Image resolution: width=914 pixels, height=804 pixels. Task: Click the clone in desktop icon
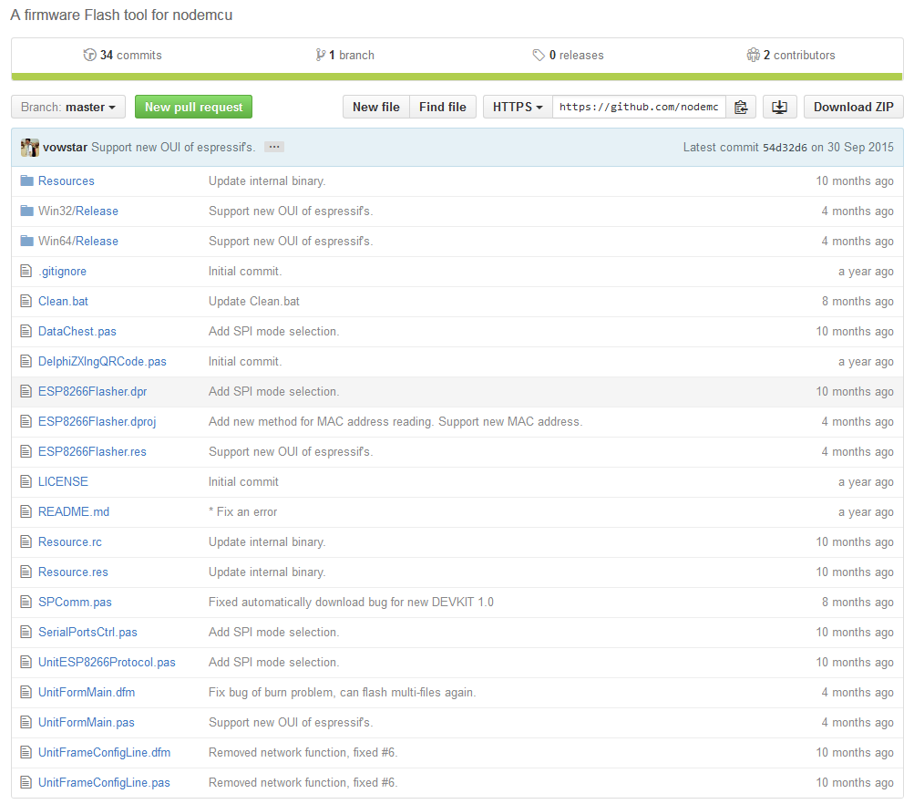(x=779, y=108)
